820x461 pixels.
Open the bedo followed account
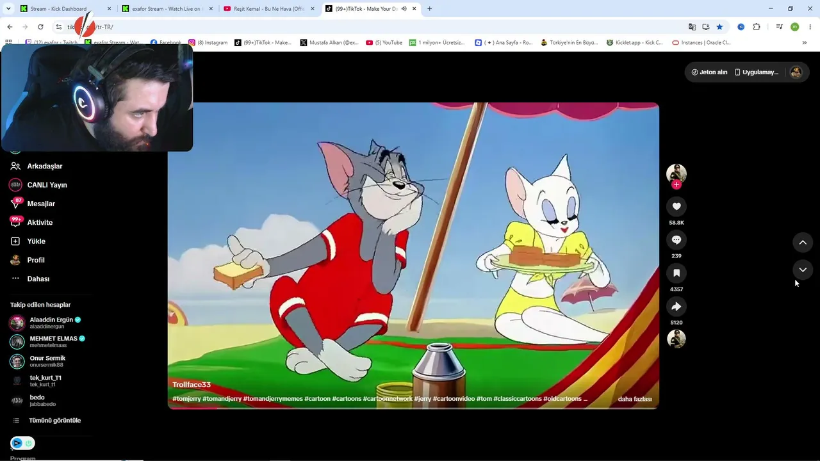coord(33,400)
